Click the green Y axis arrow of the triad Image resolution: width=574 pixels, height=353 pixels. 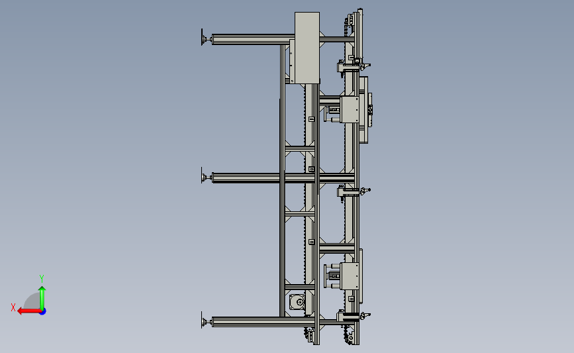coord(42,298)
